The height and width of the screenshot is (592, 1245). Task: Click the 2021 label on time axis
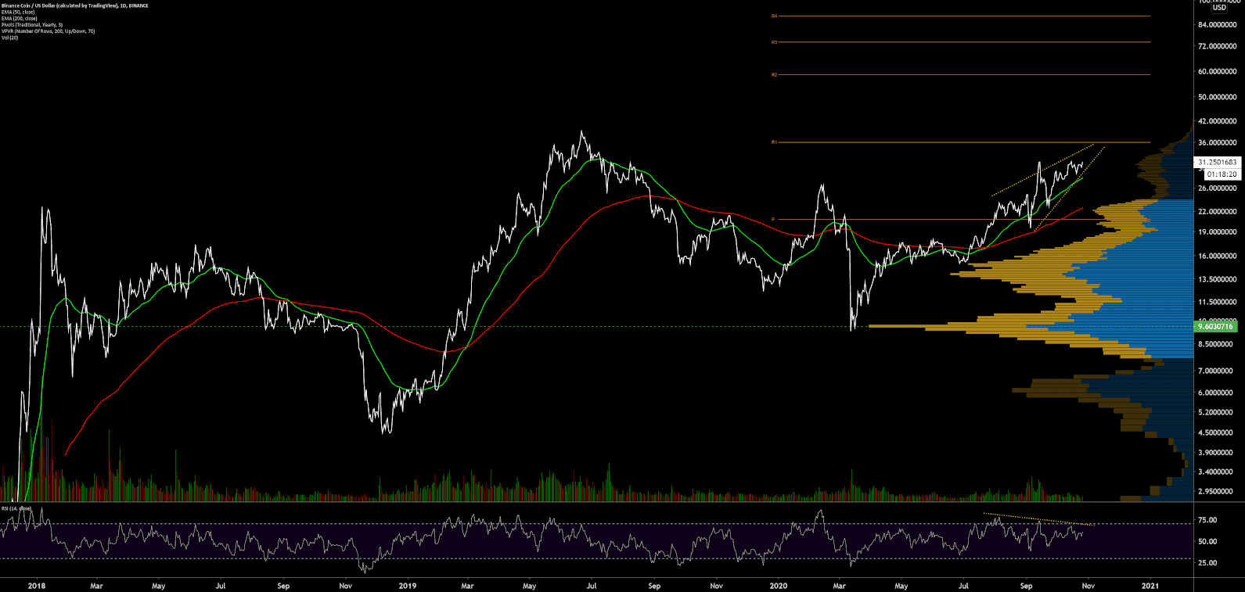pos(1150,585)
